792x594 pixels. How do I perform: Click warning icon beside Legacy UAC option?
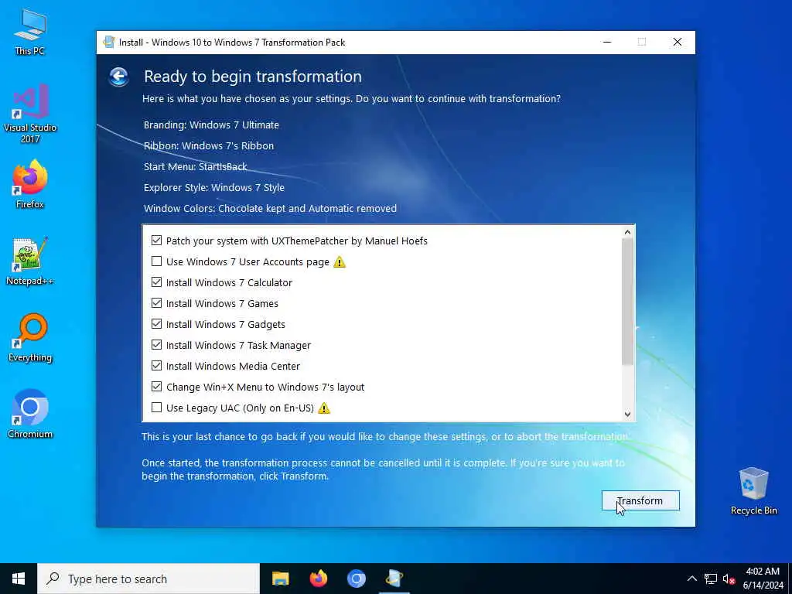click(324, 408)
